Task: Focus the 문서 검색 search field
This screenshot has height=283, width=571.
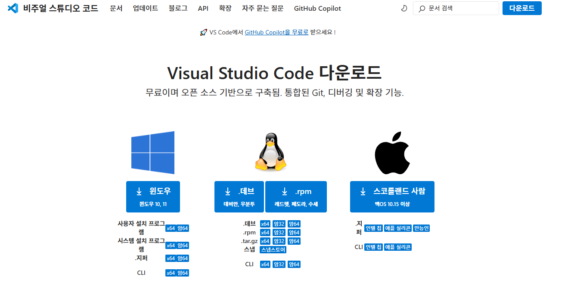Action: [x=456, y=8]
